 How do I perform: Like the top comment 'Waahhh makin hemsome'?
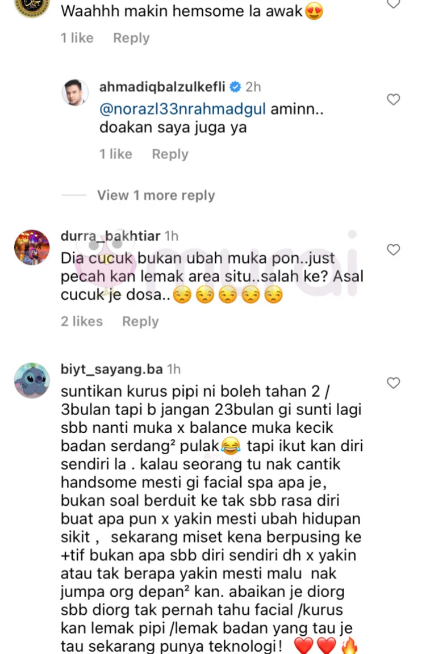(393, 3)
